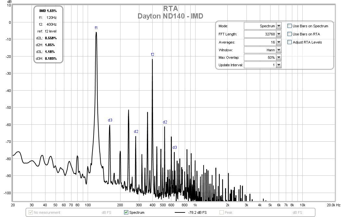
Task: Click the 1k frequency axis label
Action: point(195,205)
